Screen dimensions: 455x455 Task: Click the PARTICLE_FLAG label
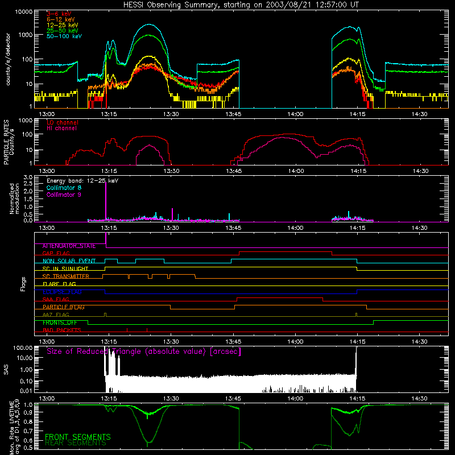(x=64, y=307)
